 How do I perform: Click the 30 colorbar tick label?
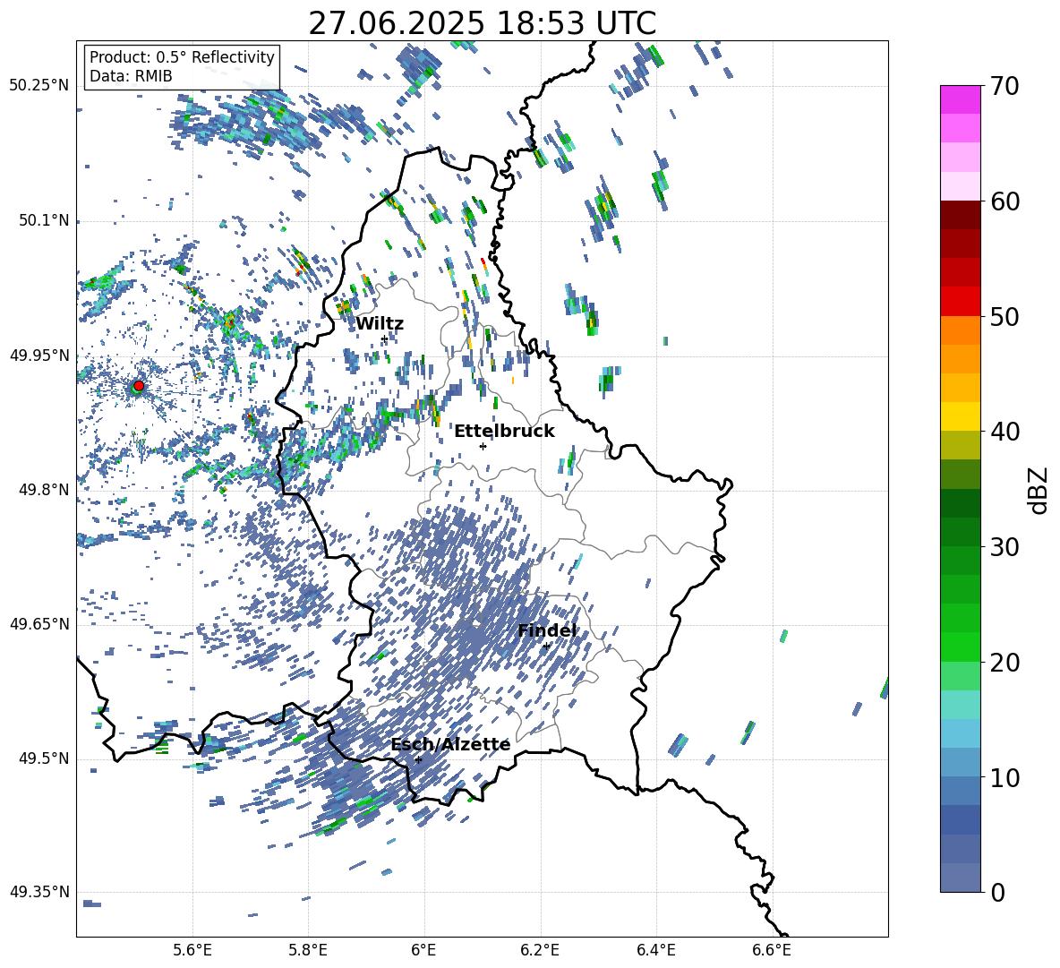click(1005, 547)
